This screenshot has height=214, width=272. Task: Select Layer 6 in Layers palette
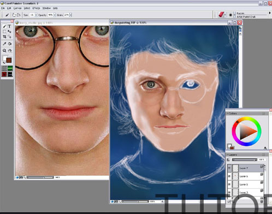pyautogui.click(x=246, y=176)
